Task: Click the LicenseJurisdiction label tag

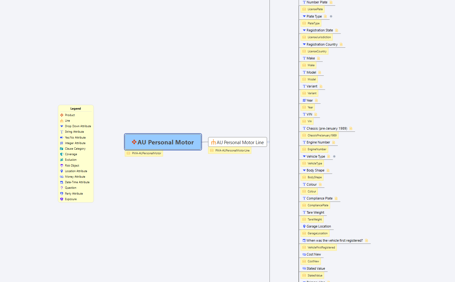Action: point(319,38)
